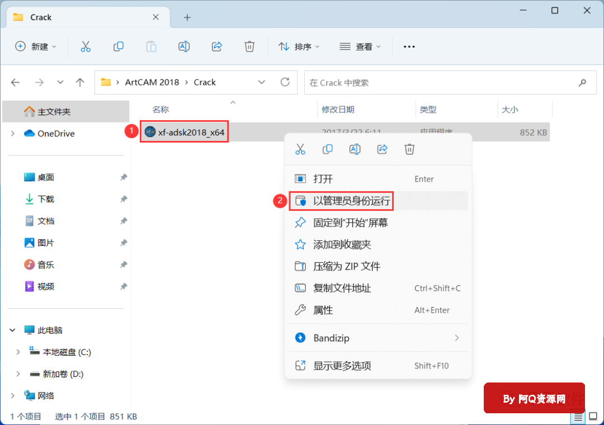Choose 打开 in the context menu
Screen dimensions: 604x425
[x=378, y=179]
